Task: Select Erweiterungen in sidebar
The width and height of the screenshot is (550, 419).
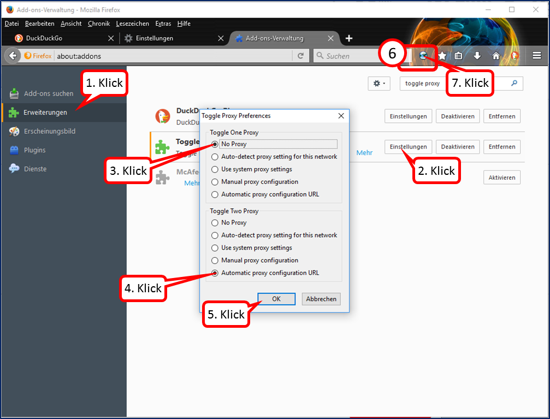Action: (64, 113)
